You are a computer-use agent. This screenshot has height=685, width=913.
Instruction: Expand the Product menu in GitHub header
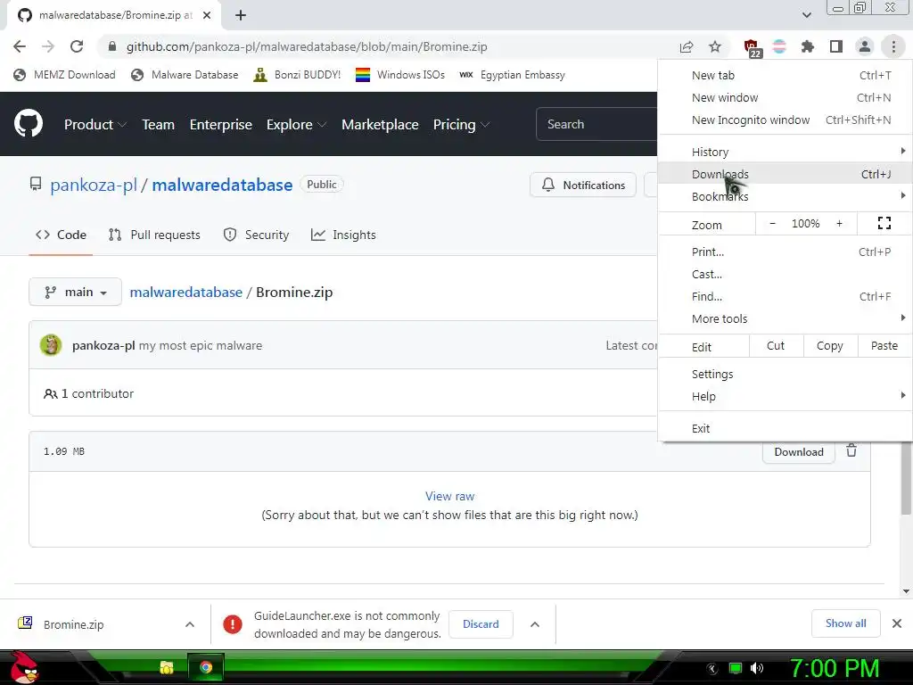coord(95,125)
